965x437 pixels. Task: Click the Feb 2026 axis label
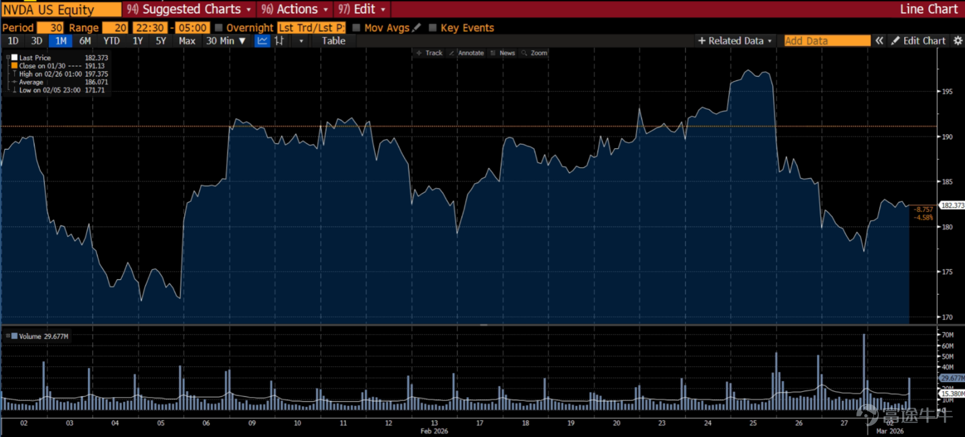(434, 431)
